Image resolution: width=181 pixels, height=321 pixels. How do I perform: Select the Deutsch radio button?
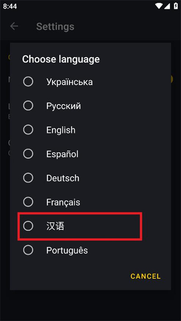[x=28, y=178]
